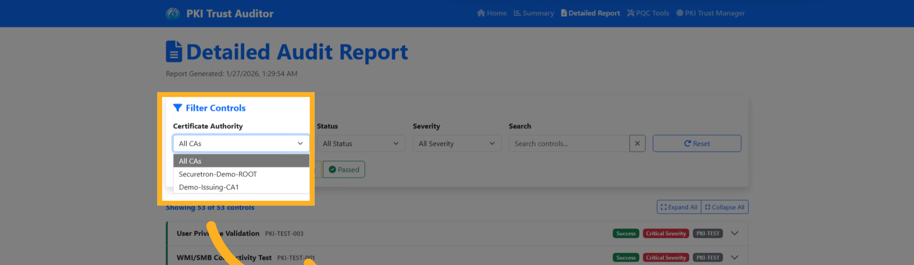This screenshot has width=914, height=265.
Task: Select All CAs option in list
Action: tap(241, 161)
